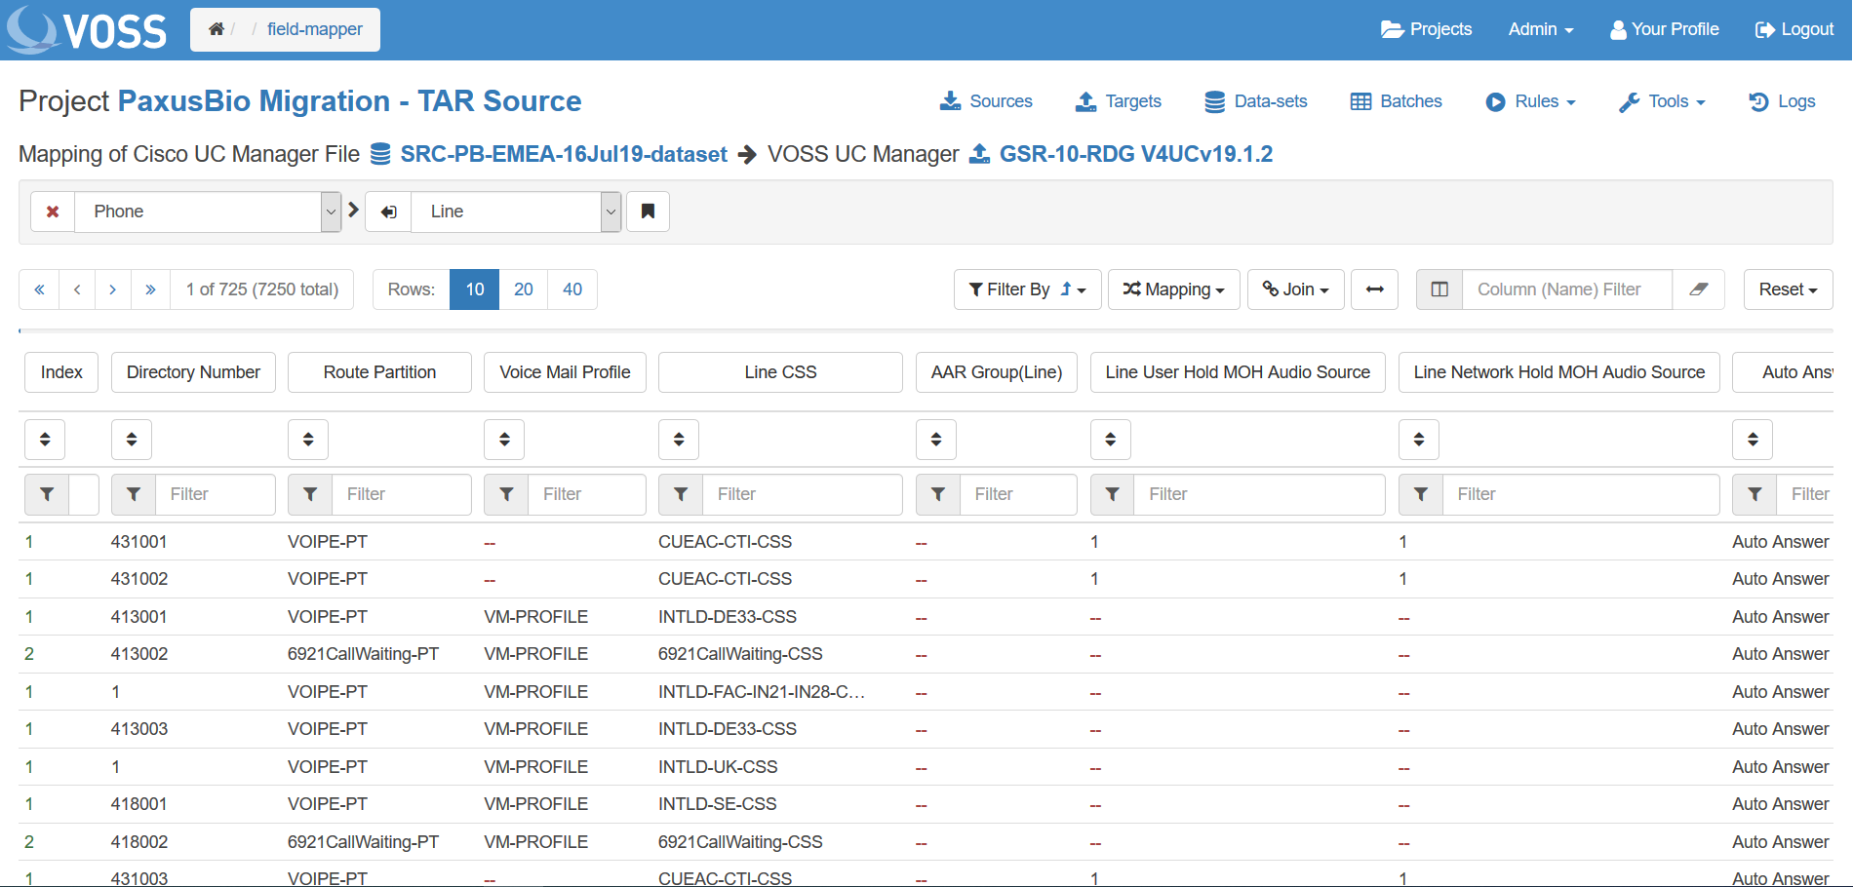Open the SRC-PB-EMEA-16Jul19-dataset link
1853x887 pixels.
(563, 154)
